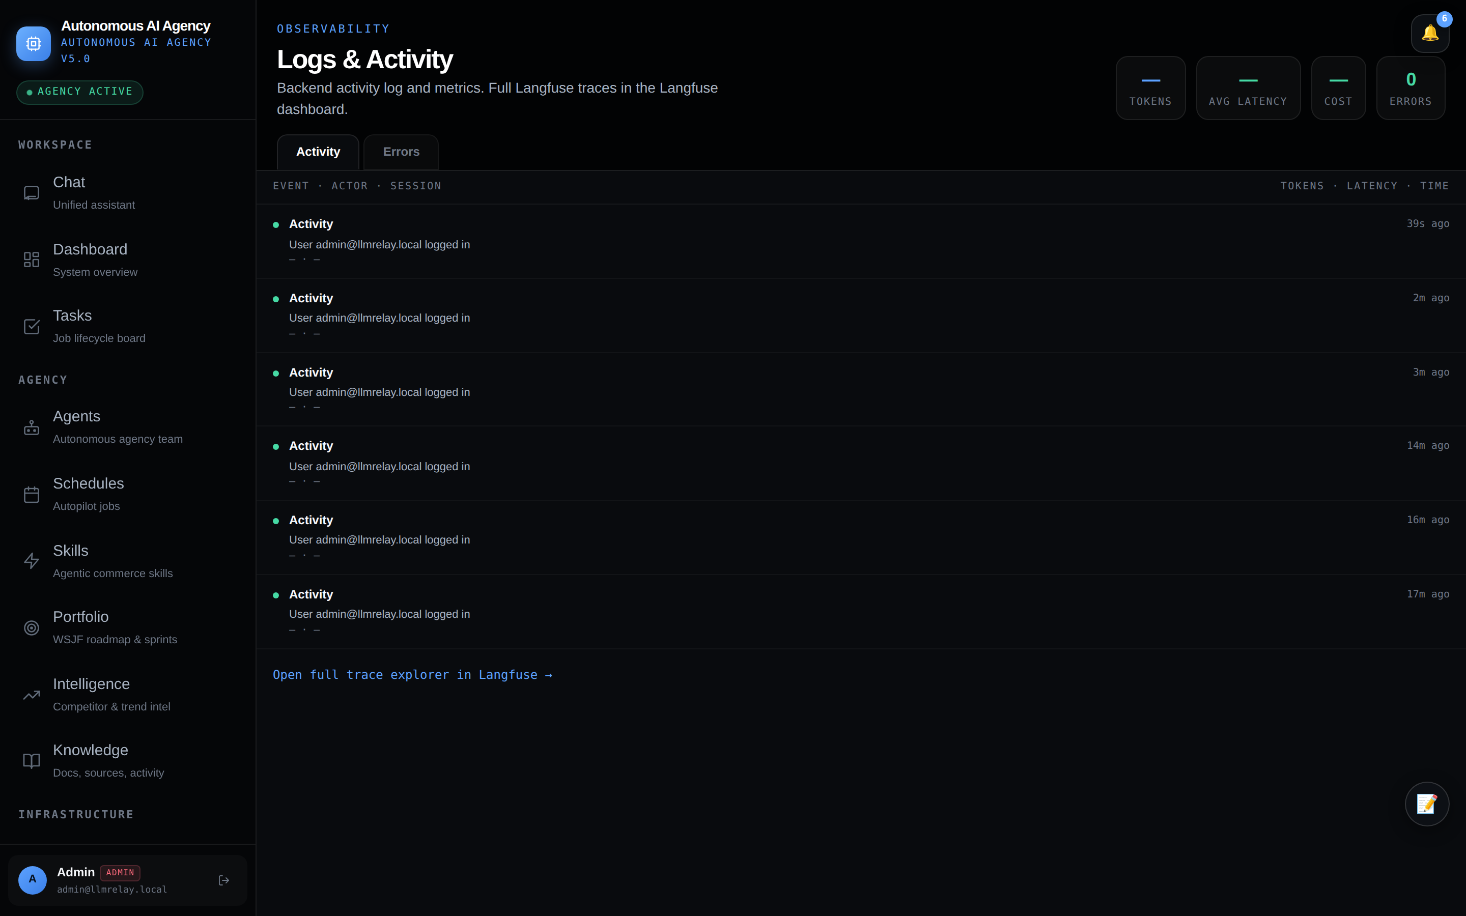
Task: Click the Dashboard grid icon
Action: 32,260
